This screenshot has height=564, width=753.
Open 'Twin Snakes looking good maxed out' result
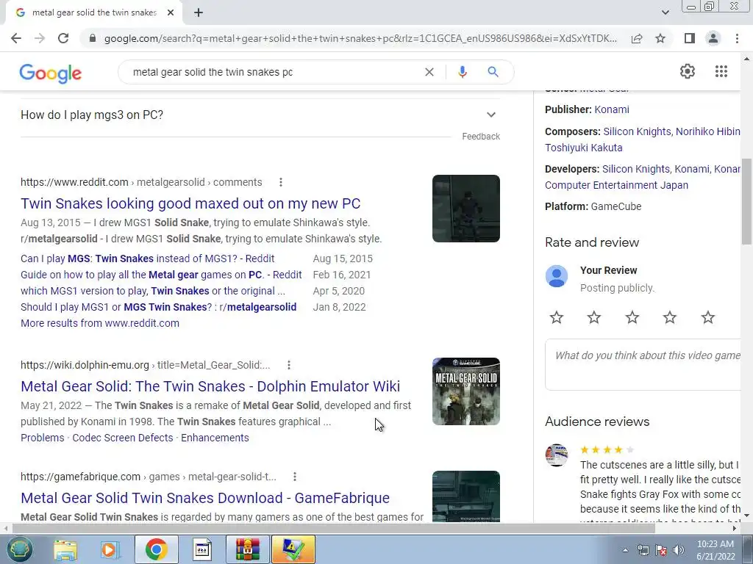[x=190, y=203]
